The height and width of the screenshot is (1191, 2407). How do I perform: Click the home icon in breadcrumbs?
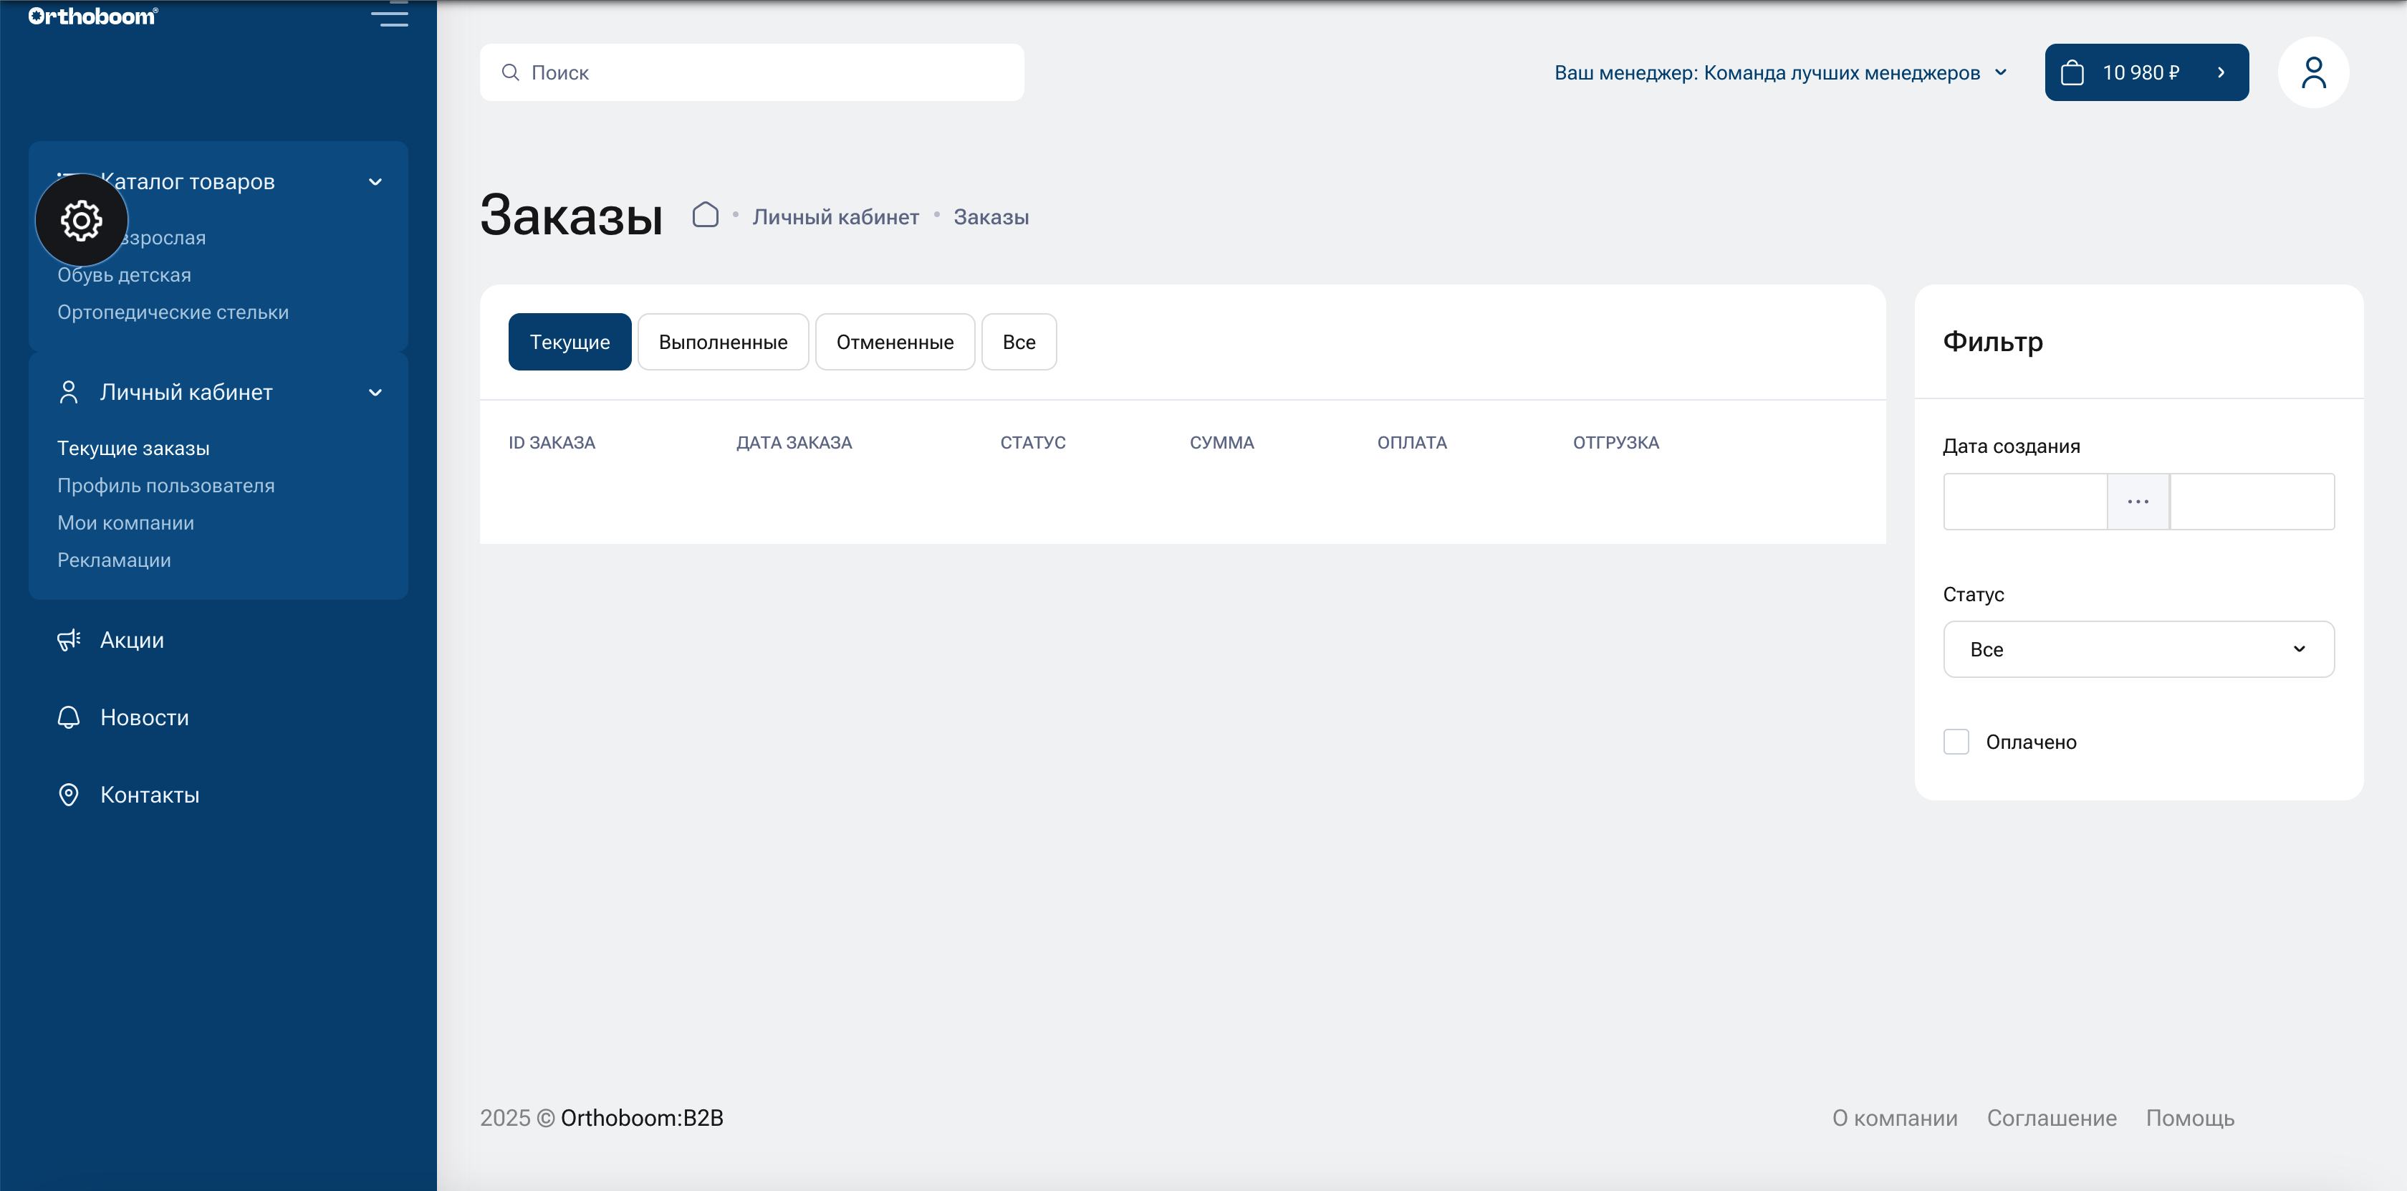[706, 216]
